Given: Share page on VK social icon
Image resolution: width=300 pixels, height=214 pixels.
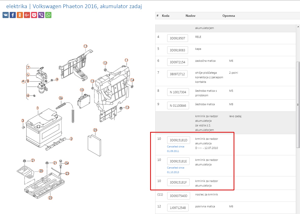Looking at the screenshot, I should point(6,15).
